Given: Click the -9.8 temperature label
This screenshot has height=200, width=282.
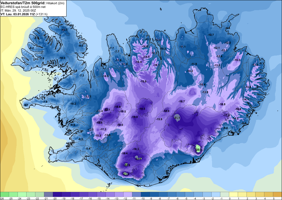Looking at the screenshot, I should (244, 123).
